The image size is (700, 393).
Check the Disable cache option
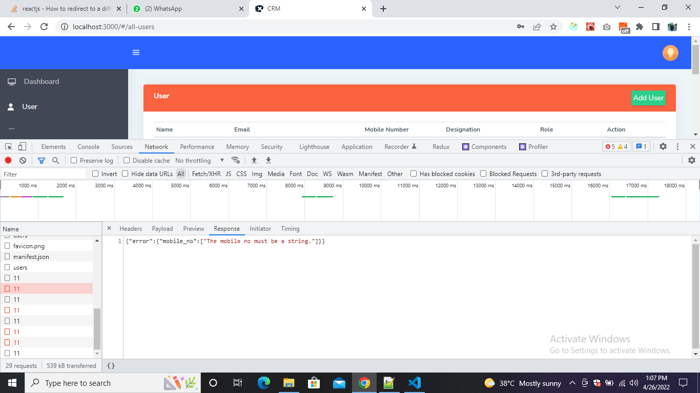coord(127,160)
